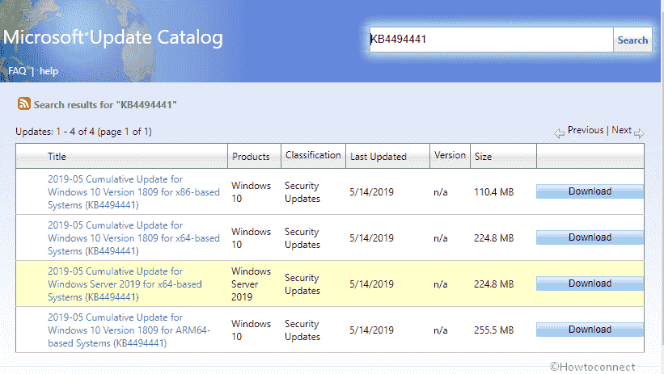Click the Search button
Screen dimensions: 664x374
click(x=632, y=40)
